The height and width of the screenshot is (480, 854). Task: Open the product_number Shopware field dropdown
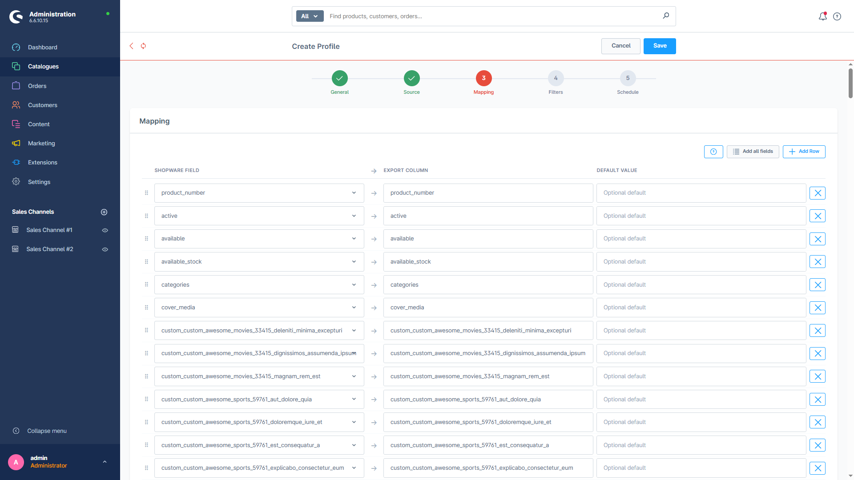coord(259,193)
